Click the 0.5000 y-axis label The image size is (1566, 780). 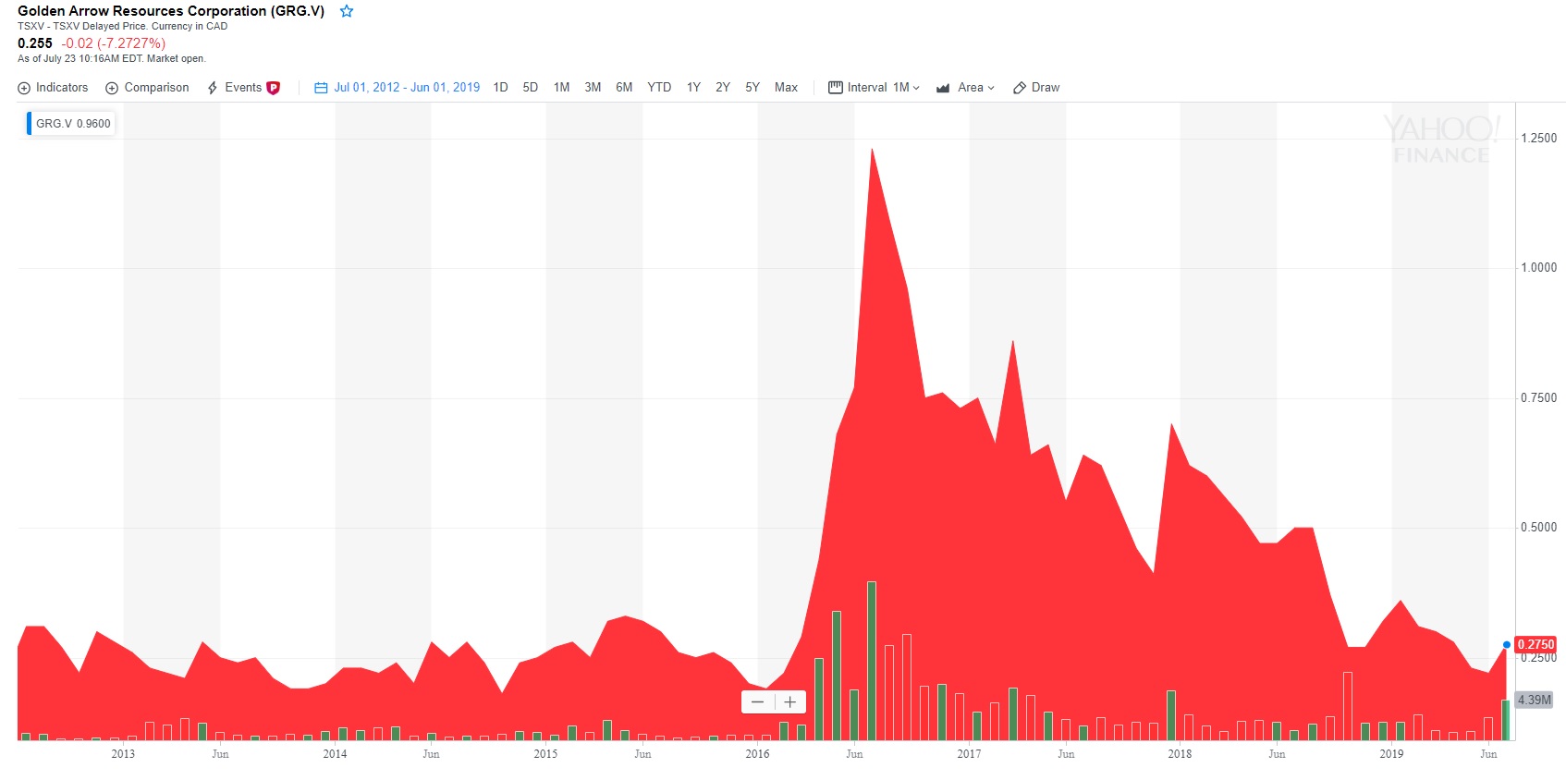coord(1539,528)
